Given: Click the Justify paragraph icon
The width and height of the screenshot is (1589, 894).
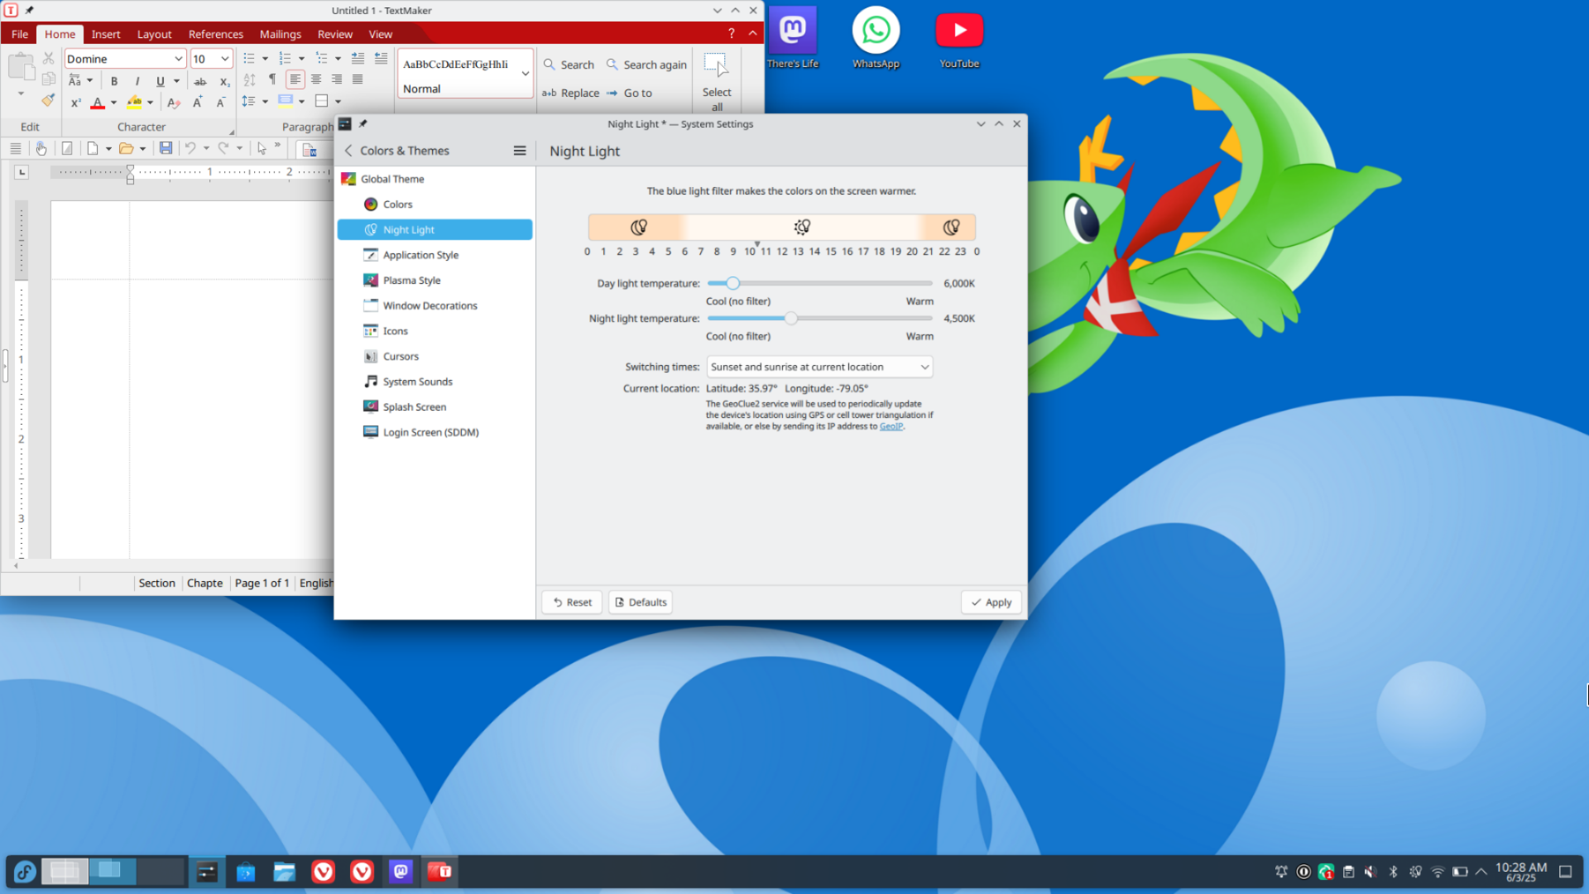Looking at the screenshot, I should (358, 79).
